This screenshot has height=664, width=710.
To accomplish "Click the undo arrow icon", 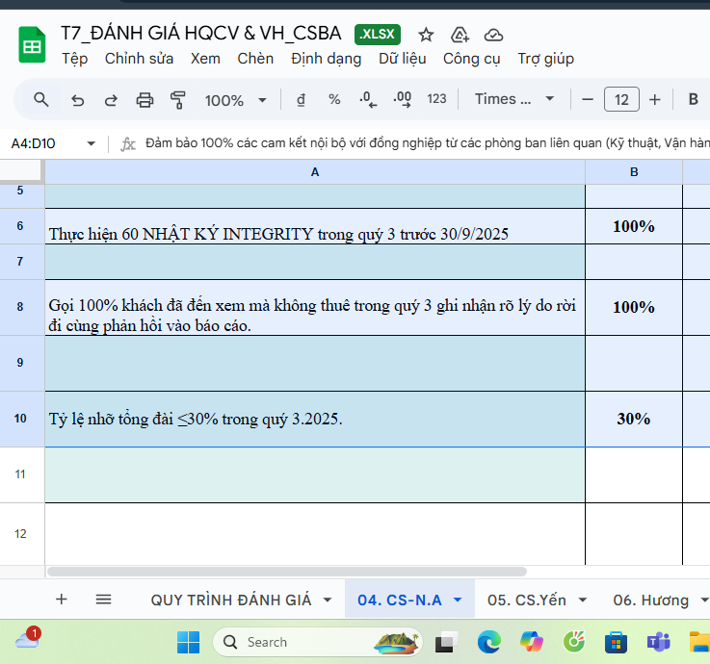I will (x=78, y=99).
